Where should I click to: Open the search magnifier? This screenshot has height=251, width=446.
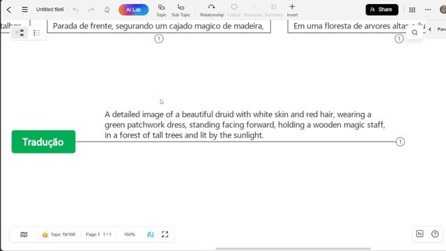pos(415,33)
